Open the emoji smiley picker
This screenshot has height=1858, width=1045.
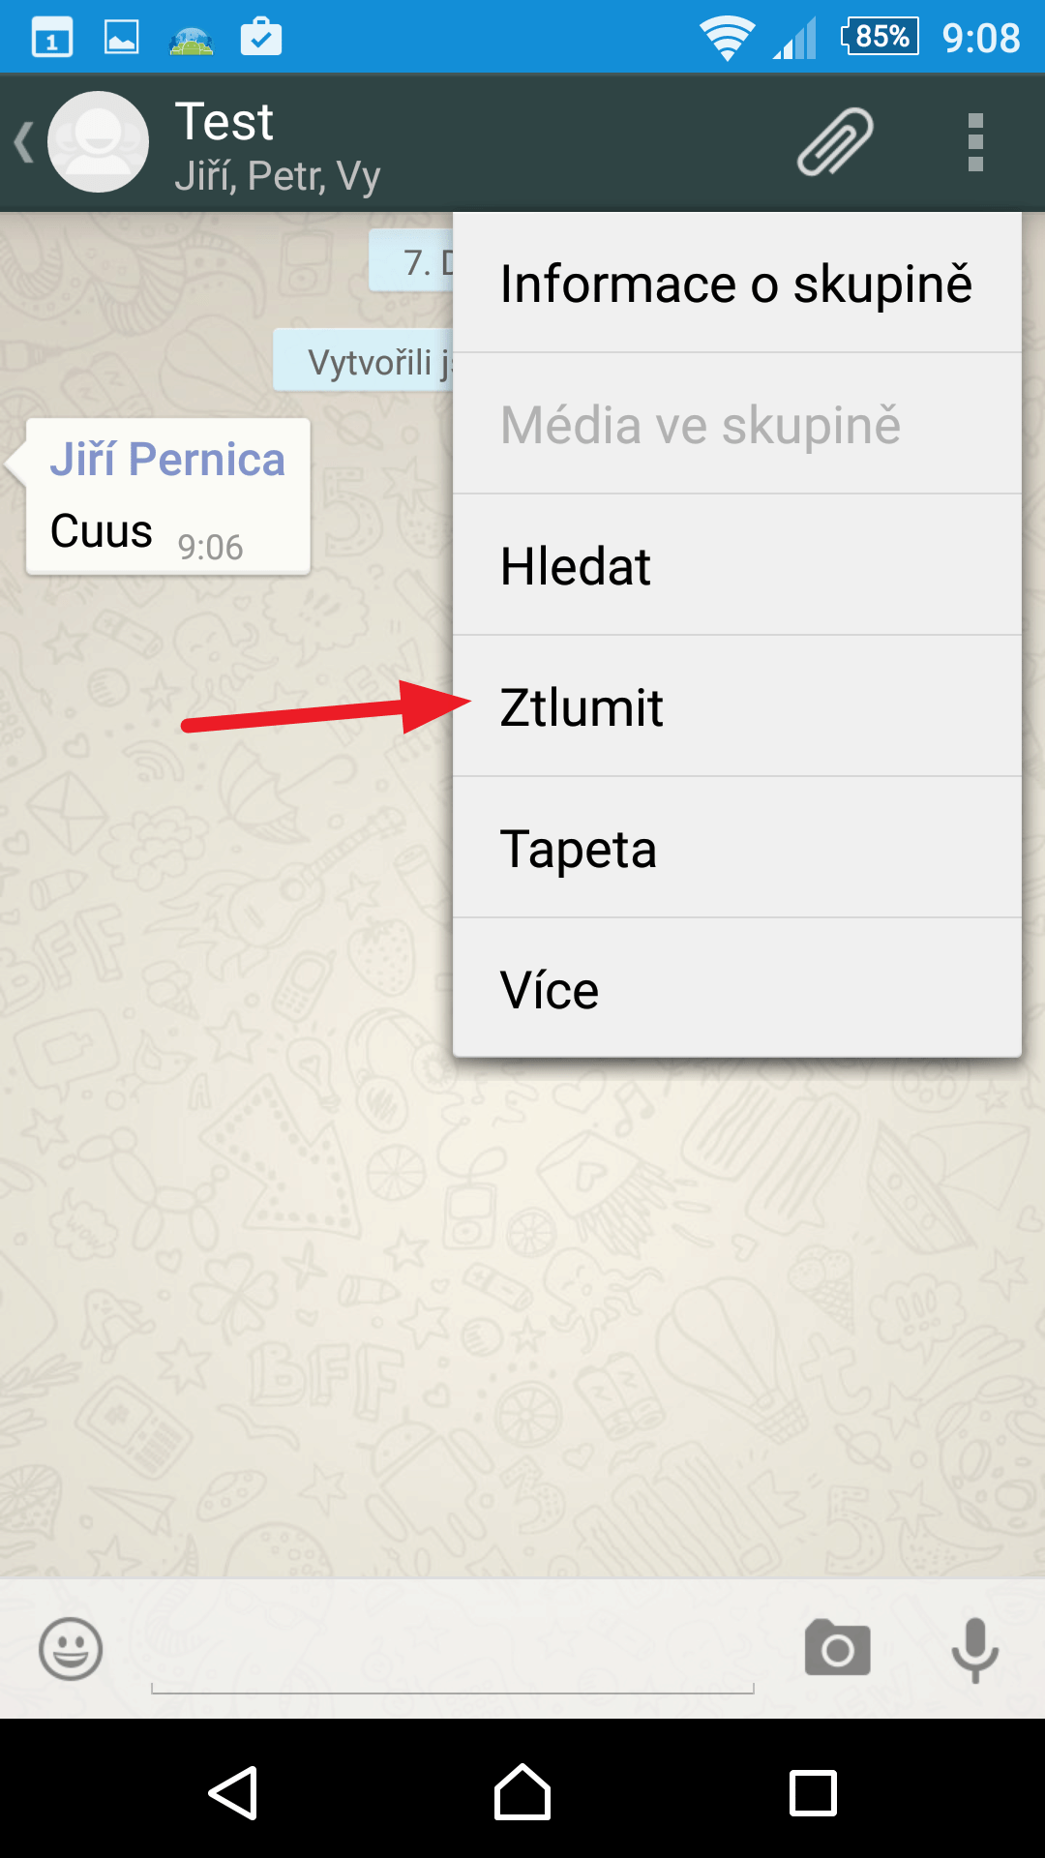click(x=71, y=1649)
